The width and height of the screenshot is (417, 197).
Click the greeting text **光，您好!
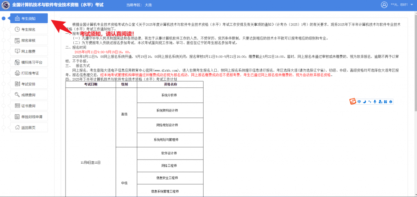pos(400,5)
